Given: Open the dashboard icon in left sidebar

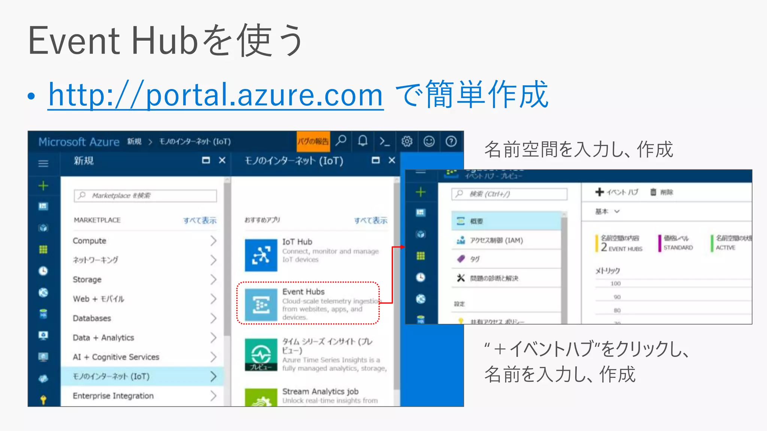Looking at the screenshot, I should (x=43, y=207).
